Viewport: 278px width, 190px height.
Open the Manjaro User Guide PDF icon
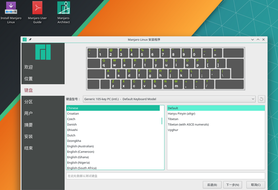[37, 12]
